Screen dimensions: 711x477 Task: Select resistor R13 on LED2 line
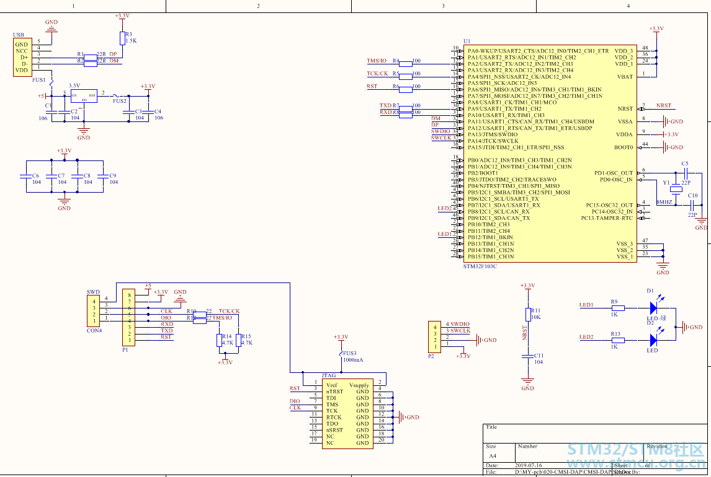click(x=618, y=340)
